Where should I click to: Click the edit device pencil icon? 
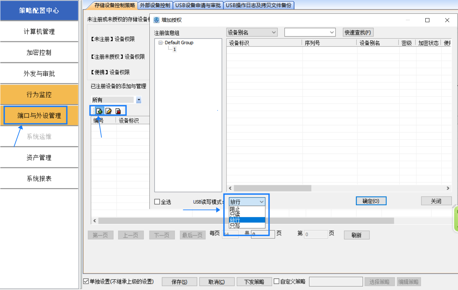pyautogui.click(x=108, y=111)
